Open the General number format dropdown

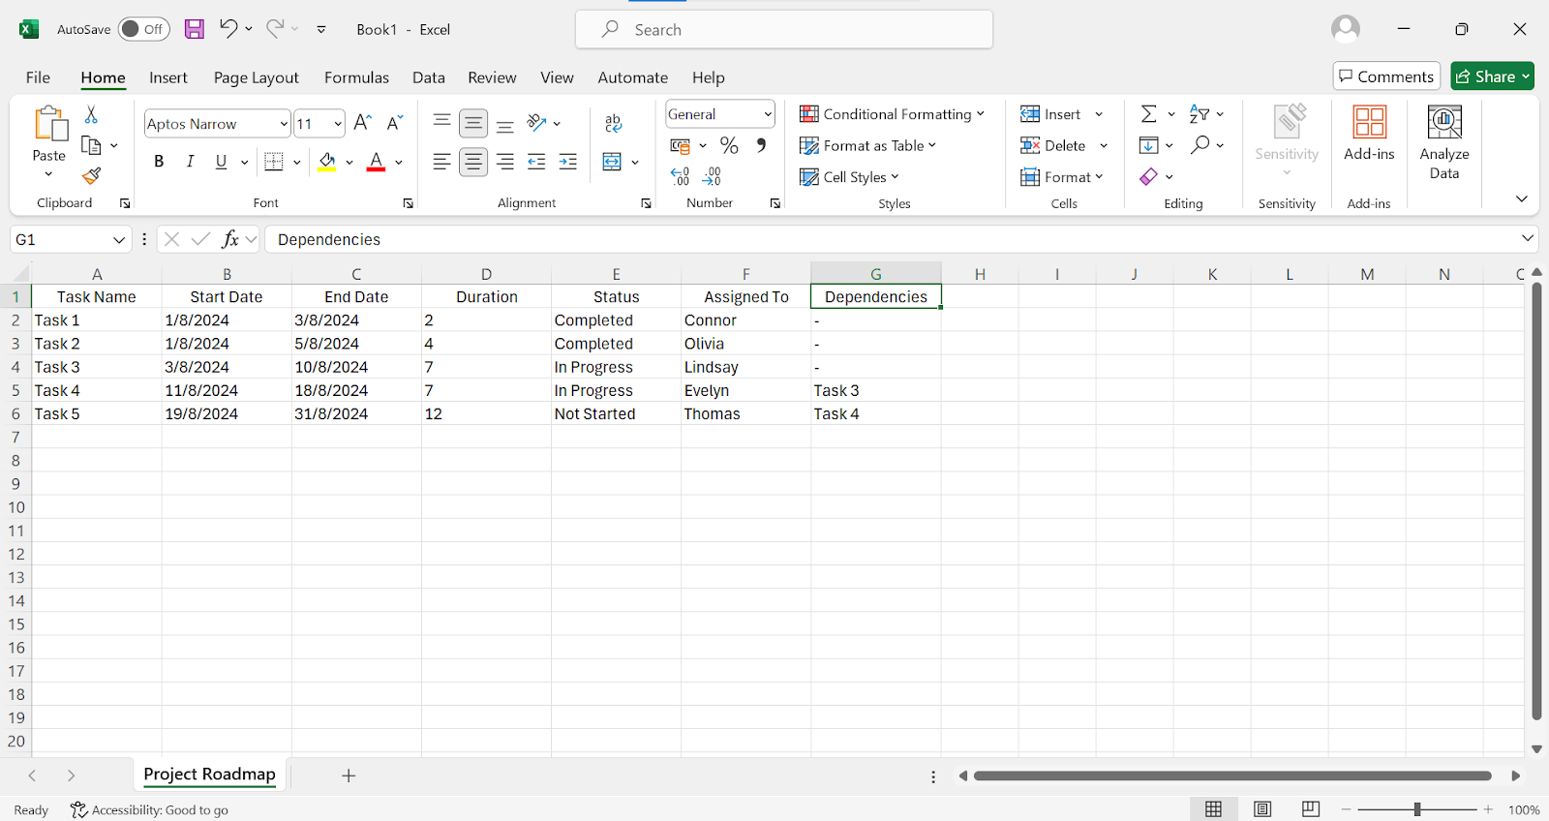(x=768, y=114)
